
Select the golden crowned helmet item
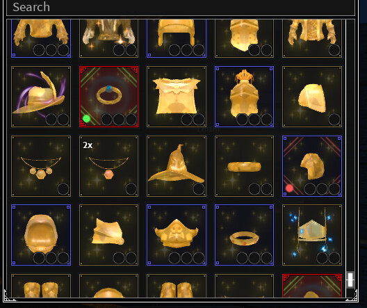[244, 97]
